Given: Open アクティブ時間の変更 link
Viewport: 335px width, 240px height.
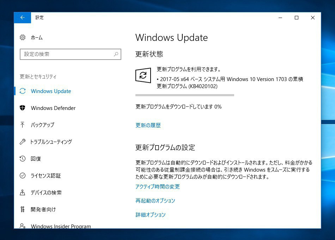Looking at the screenshot, I should tap(158, 187).
